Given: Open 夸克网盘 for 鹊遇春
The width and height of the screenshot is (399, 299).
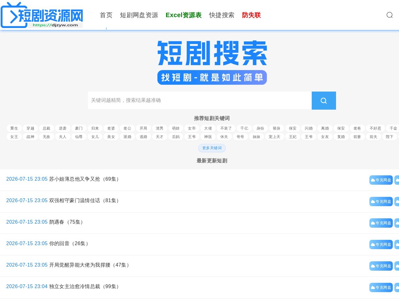Looking at the screenshot, I should click(381, 223).
